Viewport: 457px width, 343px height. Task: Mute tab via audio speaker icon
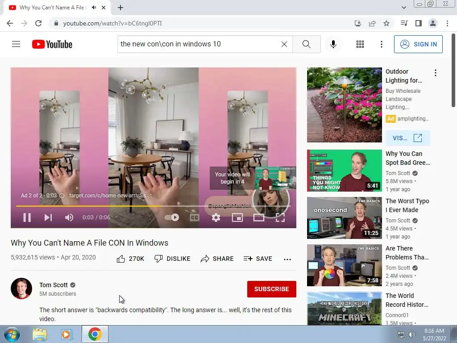pyautogui.click(x=94, y=8)
